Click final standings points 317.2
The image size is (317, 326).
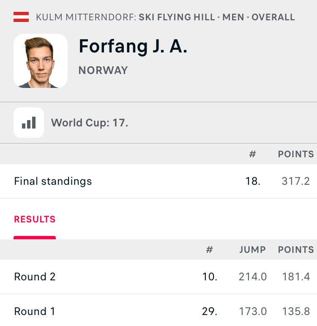296,181
